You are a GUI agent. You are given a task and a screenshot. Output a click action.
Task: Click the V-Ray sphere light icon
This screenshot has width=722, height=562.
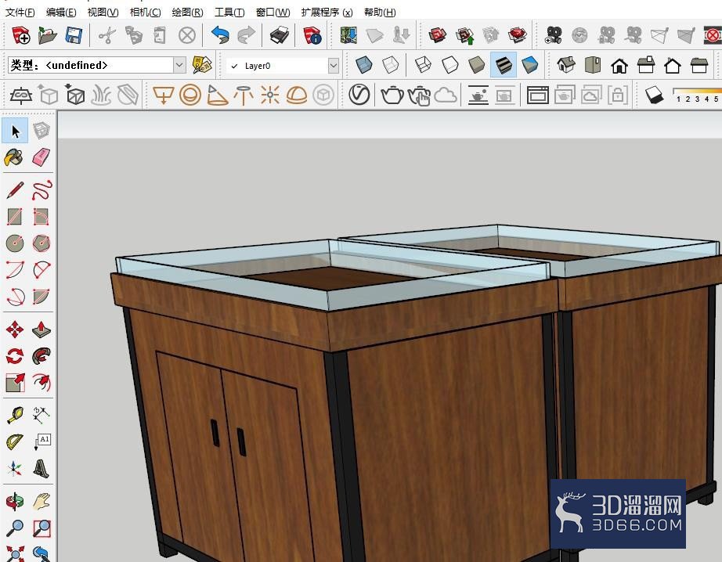tap(190, 95)
